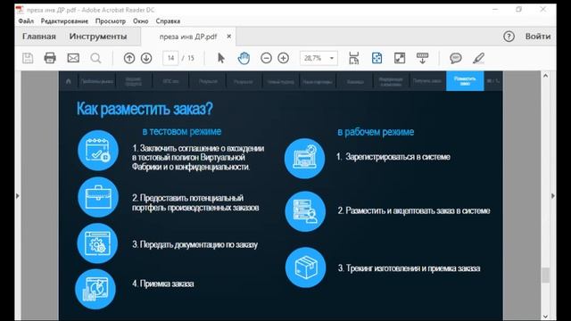Image resolution: width=571 pixels, height=321 pixels.
Task: Zoom out with the minus icon
Action: [266, 58]
